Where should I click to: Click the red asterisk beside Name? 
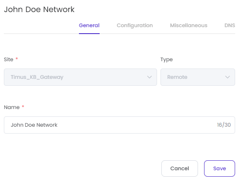[23, 106]
